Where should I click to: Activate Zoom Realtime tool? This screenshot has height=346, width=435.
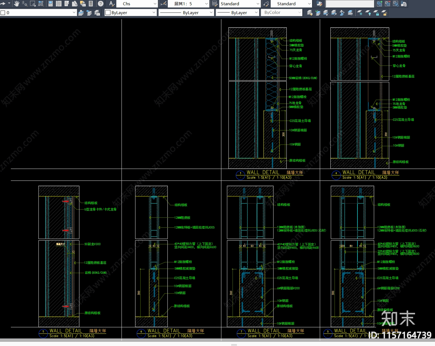(x=24, y=4)
